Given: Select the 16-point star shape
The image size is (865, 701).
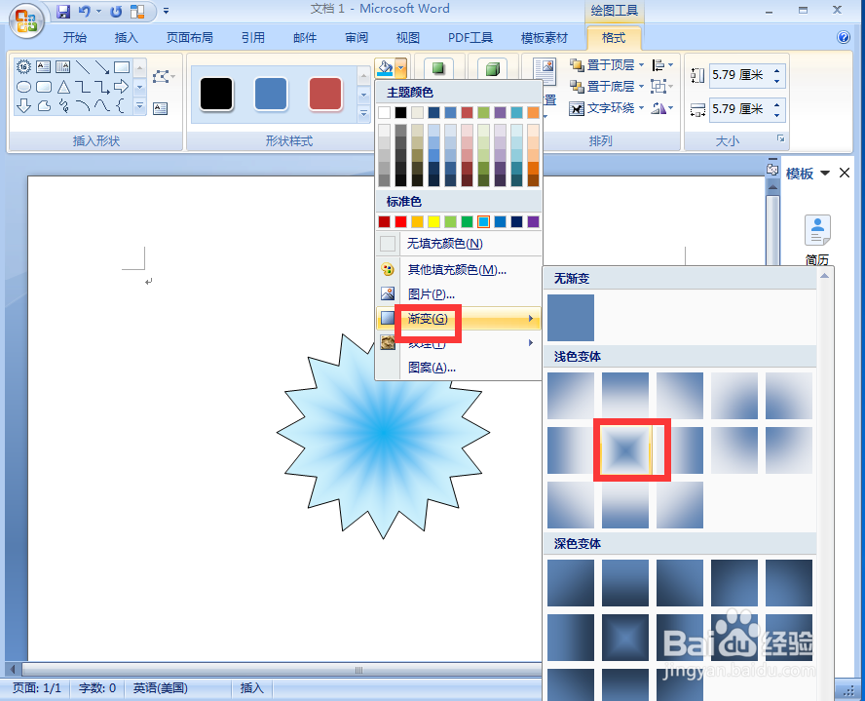Looking at the screenshot, I should click(23, 67).
